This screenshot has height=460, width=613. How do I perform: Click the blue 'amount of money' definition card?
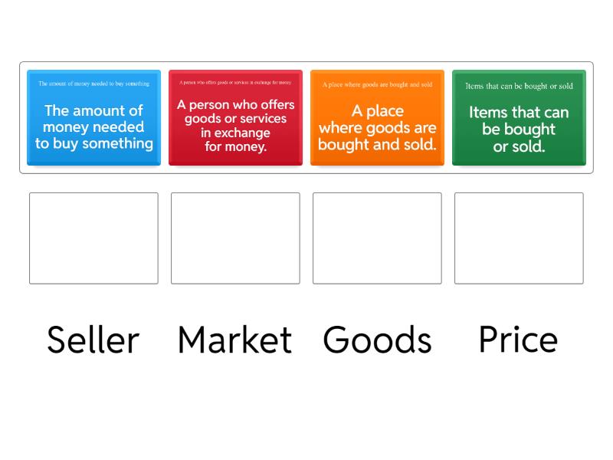(x=93, y=118)
